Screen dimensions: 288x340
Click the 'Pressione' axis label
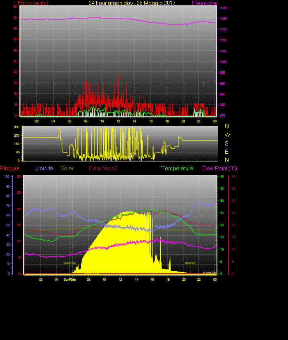(x=204, y=3)
